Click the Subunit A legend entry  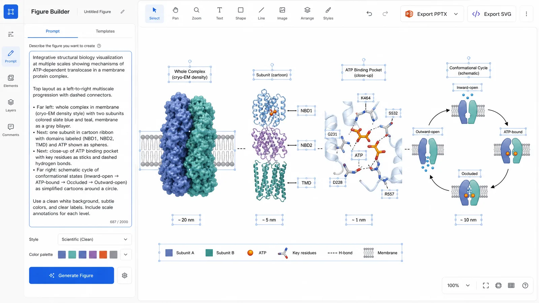pos(180,253)
